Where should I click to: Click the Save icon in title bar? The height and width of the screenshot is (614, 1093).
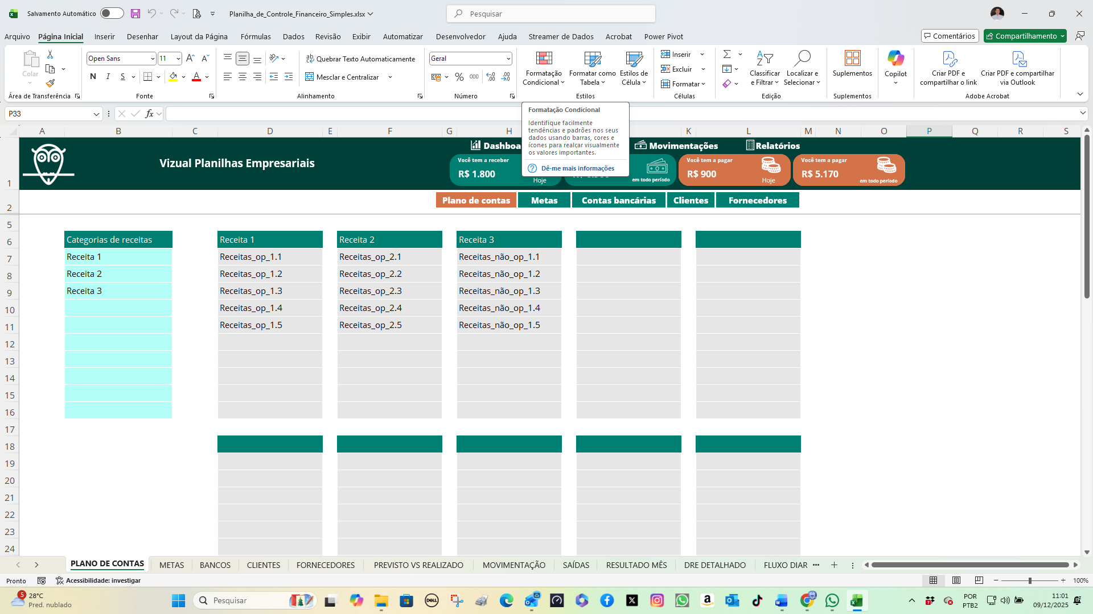[x=135, y=14]
